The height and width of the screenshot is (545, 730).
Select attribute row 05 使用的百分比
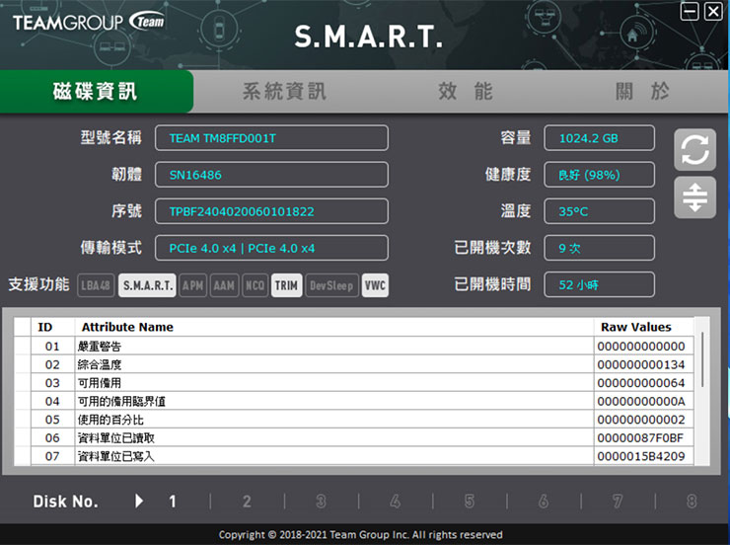tap(354, 420)
